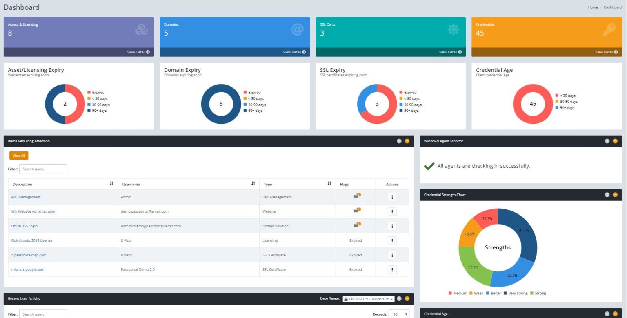Open View Detail for Credentials card
The width and height of the screenshot is (627, 318).
pyautogui.click(x=606, y=52)
